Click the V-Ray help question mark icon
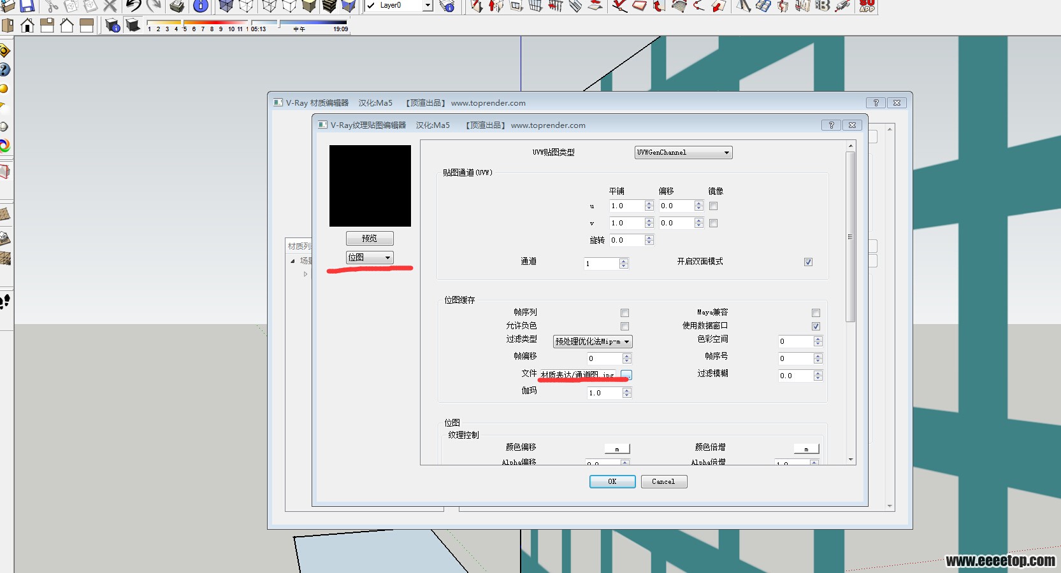This screenshot has height=573, width=1061. pos(4,69)
